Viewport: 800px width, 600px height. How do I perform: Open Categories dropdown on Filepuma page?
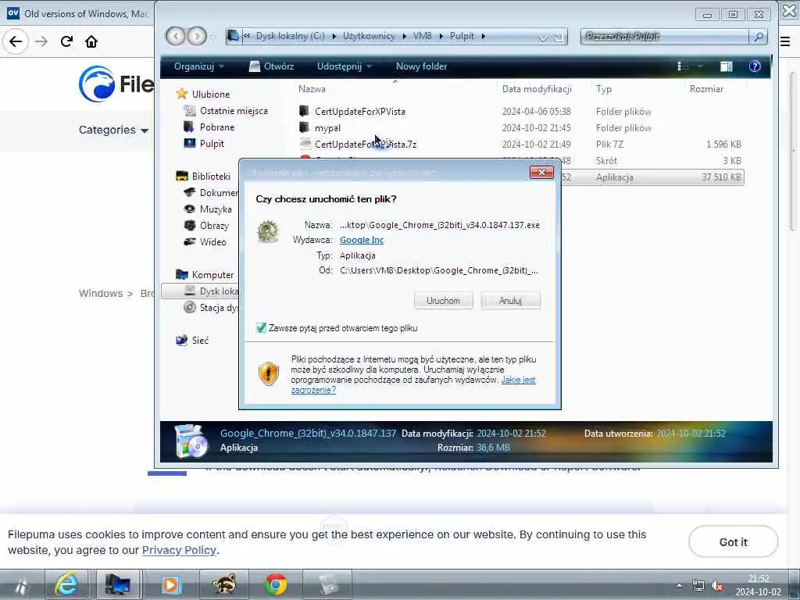(x=113, y=130)
